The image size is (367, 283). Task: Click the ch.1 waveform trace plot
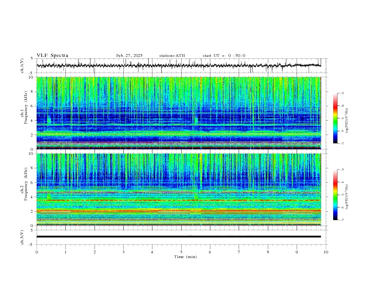(x=179, y=66)
